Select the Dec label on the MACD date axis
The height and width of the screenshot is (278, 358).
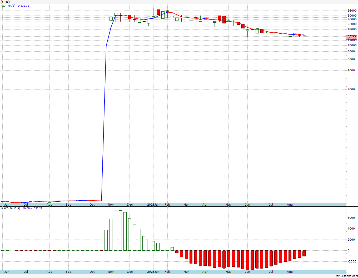pos(130,272)
